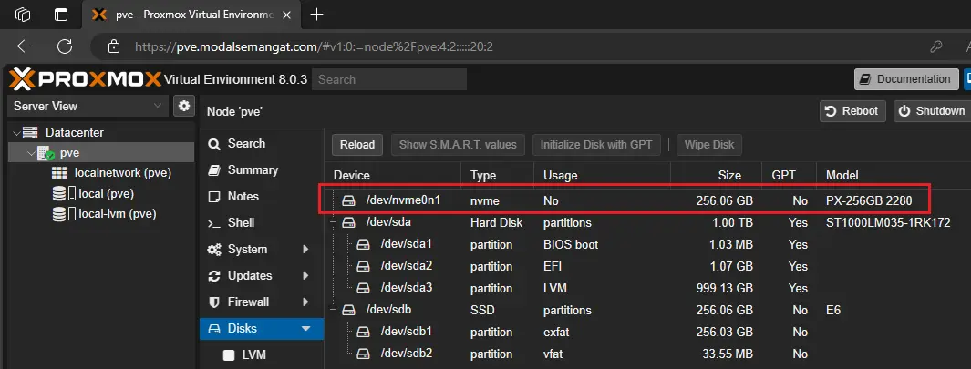Click the password key icon in address bar

[x=936, y=46]
